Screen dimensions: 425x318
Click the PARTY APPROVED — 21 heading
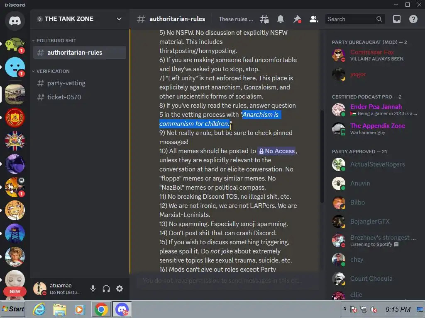[359, 152]
